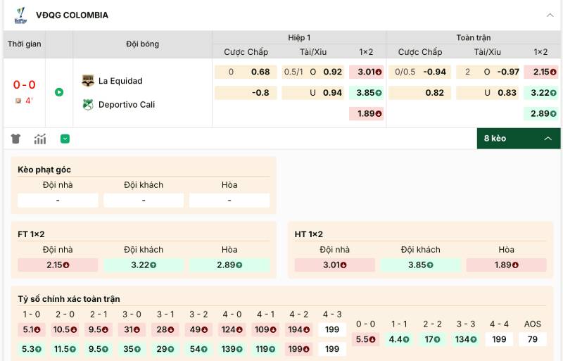The height and width of the screenshot is (361, 563).
Task: Bet away correct score odds 35
Action: pos(132,349)
